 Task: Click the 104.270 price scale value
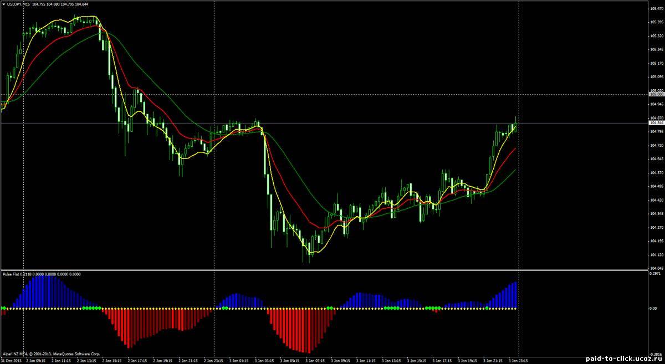[656, 227]
